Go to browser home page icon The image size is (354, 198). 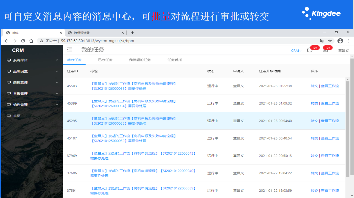31,41
